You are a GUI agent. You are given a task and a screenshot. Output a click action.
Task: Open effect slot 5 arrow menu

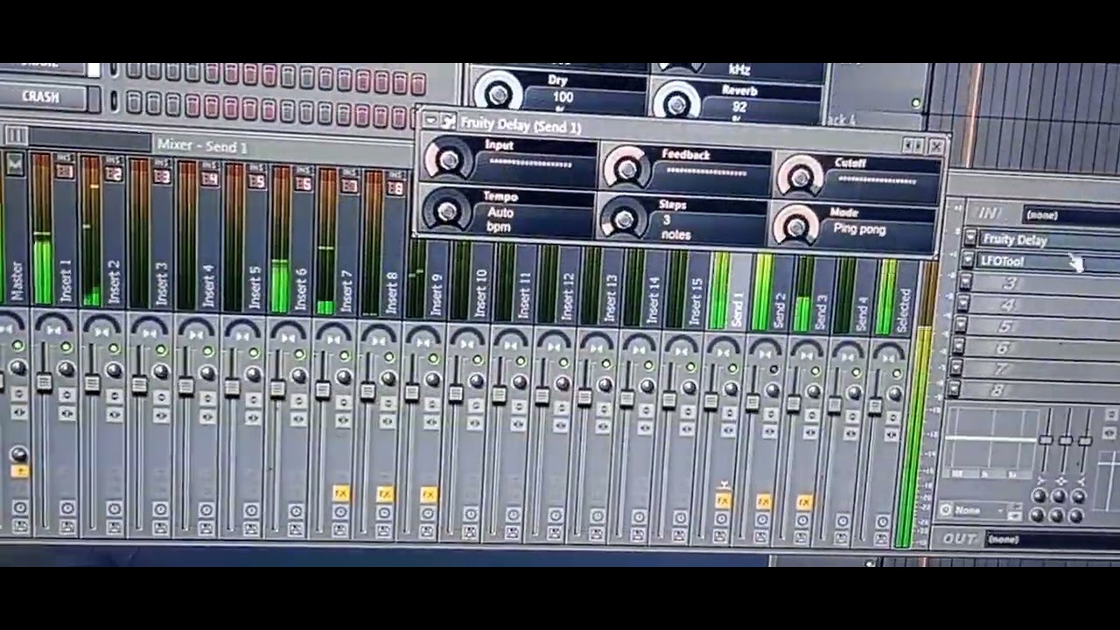click(962, 325)
